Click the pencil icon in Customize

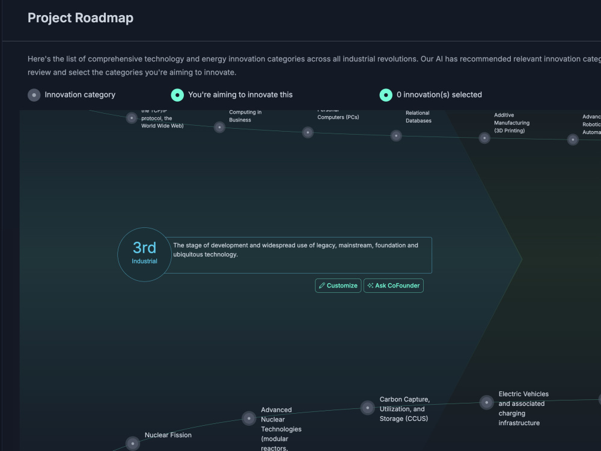point(322,286)
